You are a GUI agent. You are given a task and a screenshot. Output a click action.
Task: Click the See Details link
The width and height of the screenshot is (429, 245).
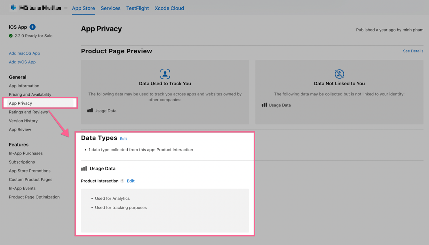tap(413, 51)
